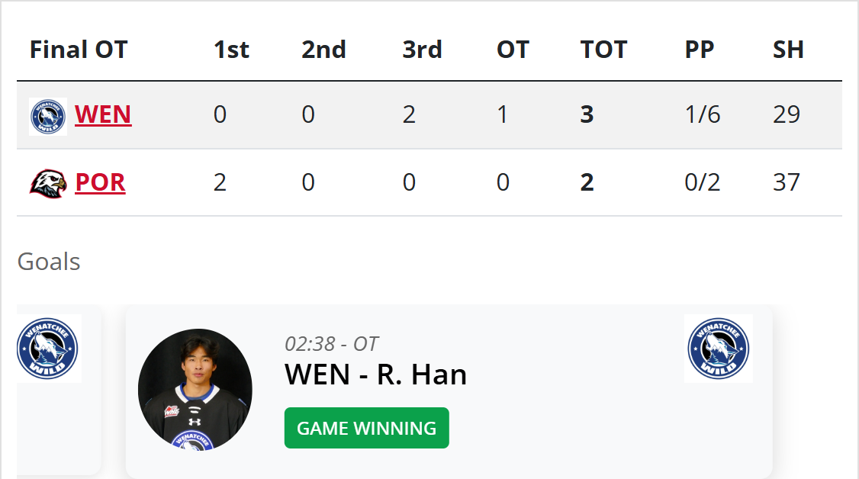This screenshot has height=479, width=859.
Task: Click the Goals section heading
Action: pos(49,262)
